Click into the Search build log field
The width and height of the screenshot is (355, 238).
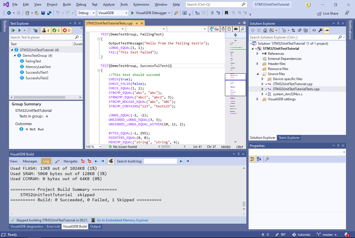(160, 161)
